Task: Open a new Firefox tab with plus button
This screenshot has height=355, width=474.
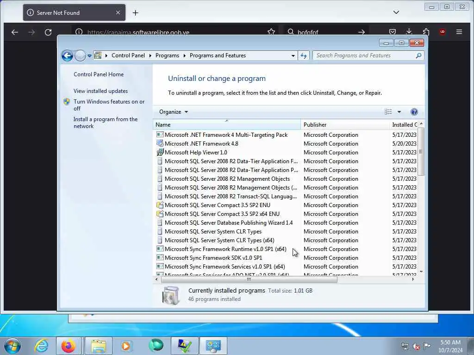Action: (x=136, y=12)
